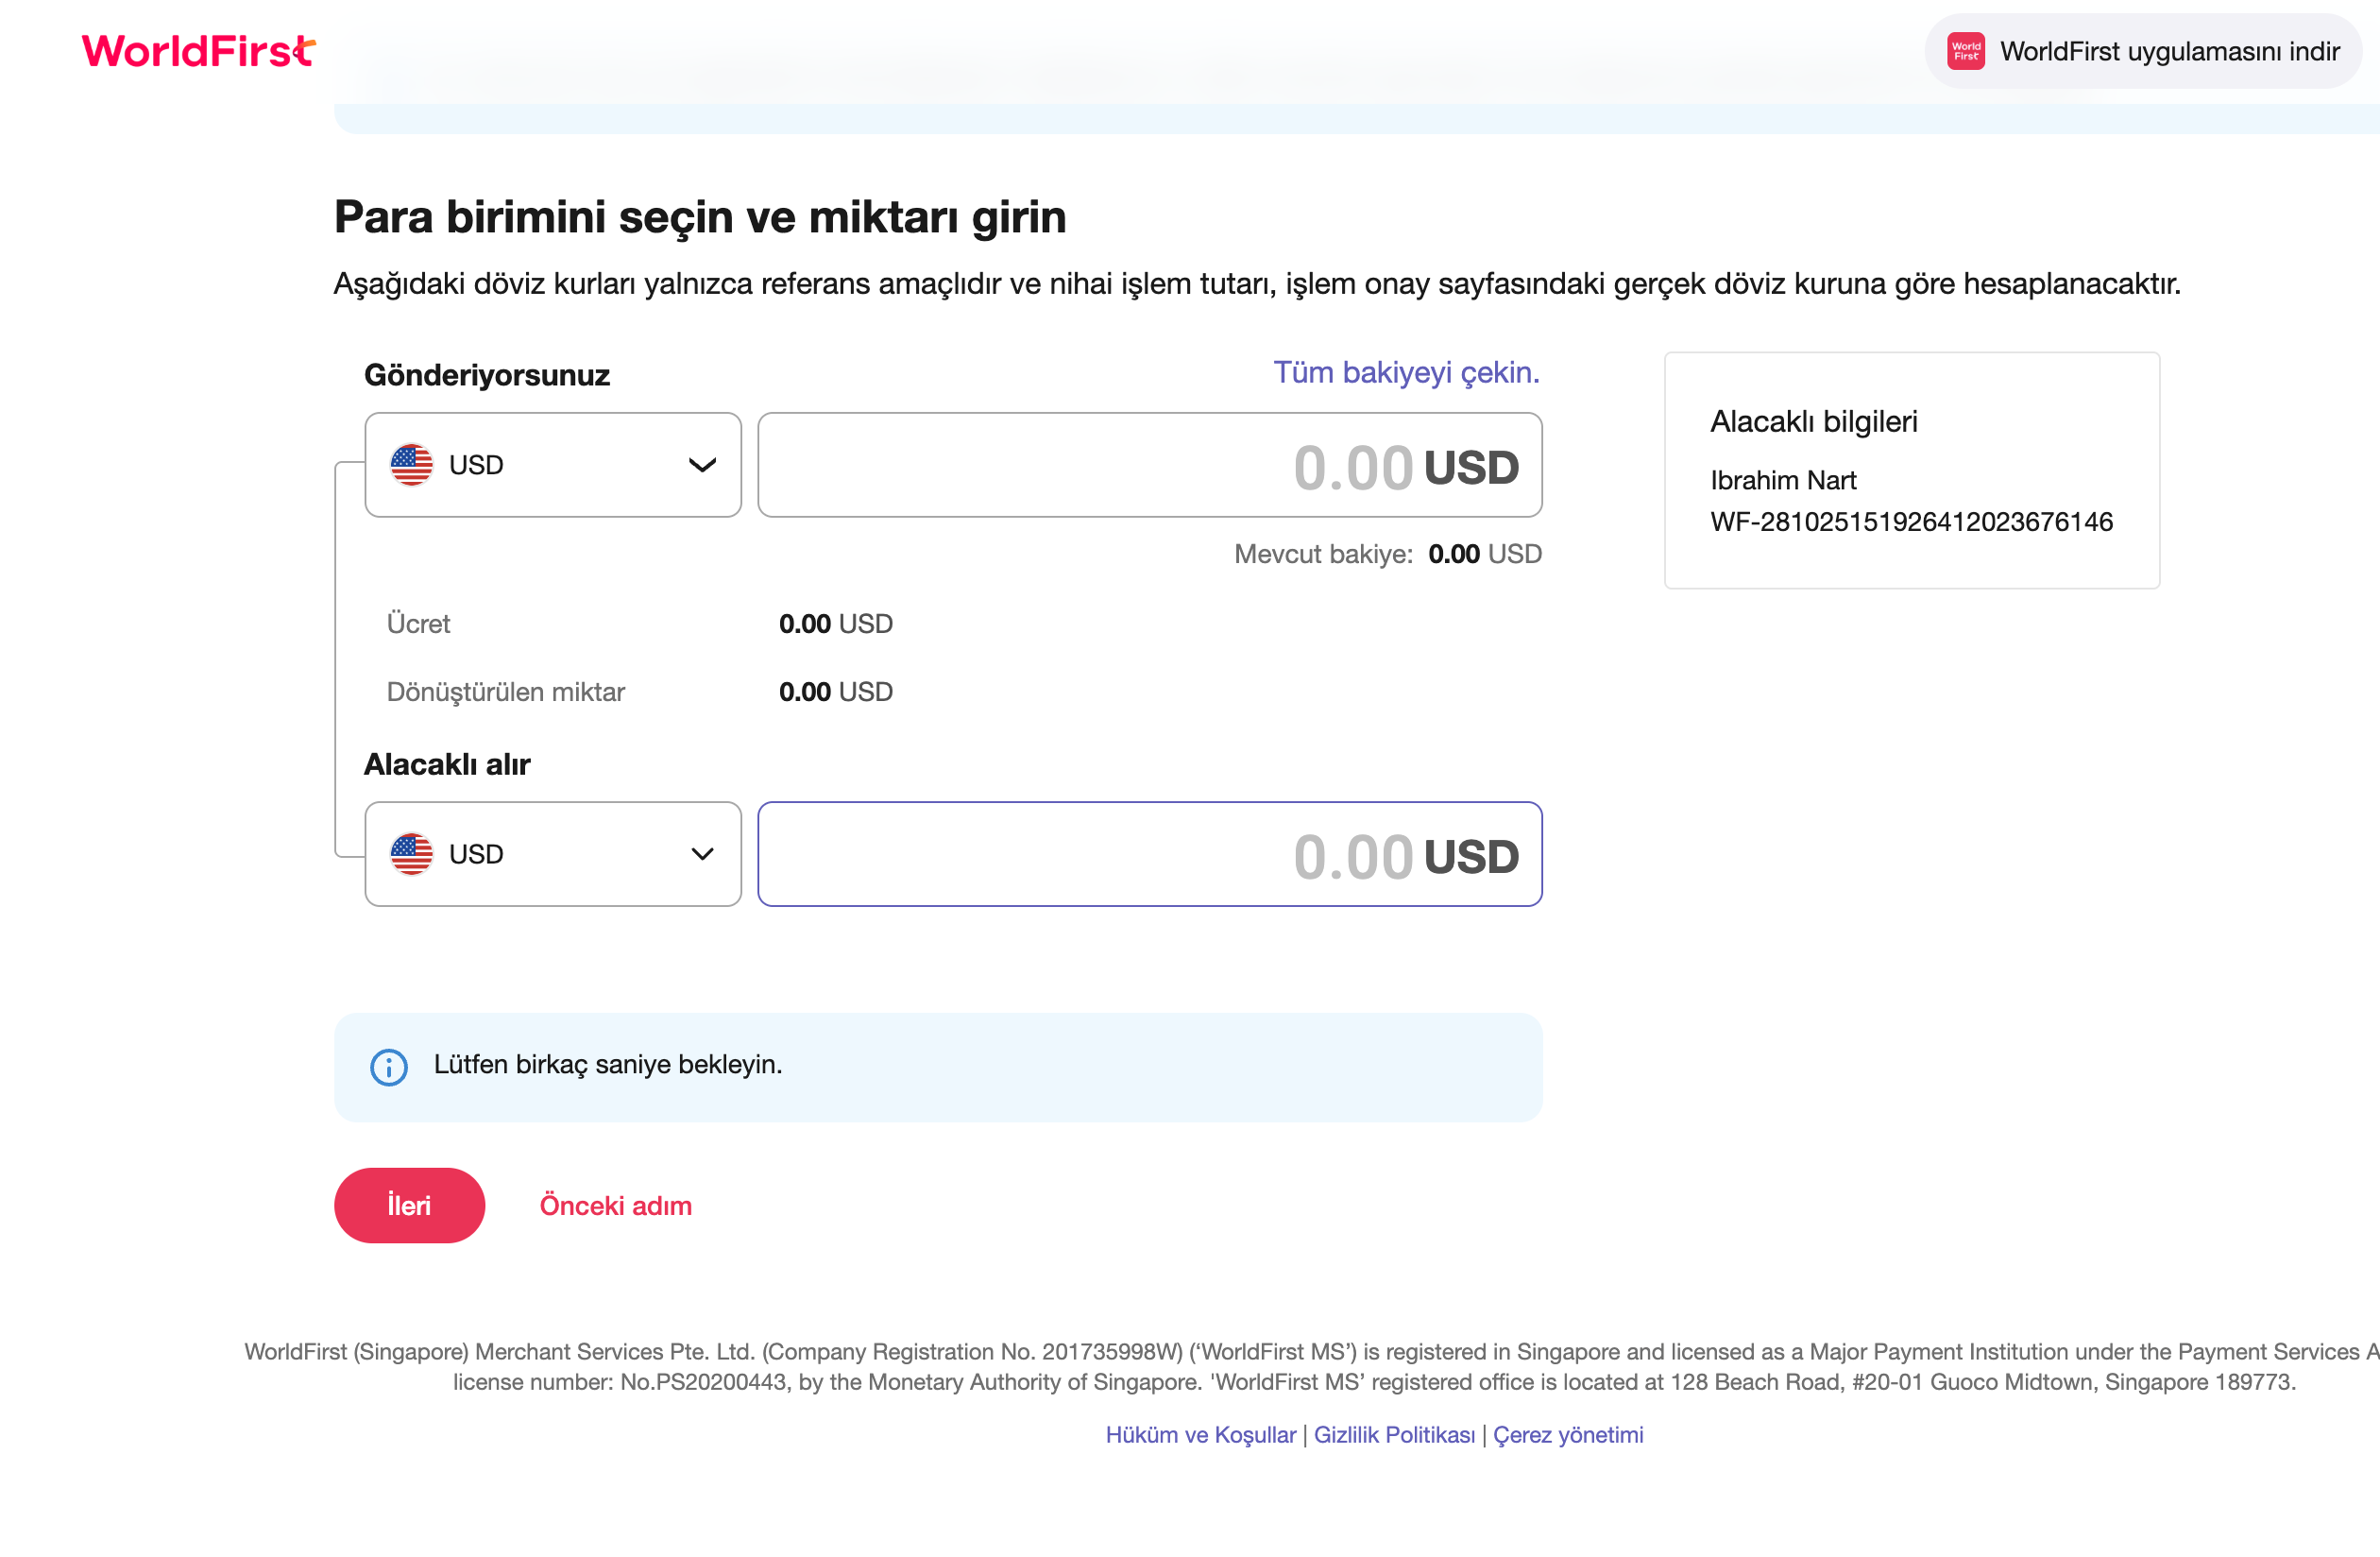Go back with Önceki adım
This screenshot has height=1557, width=2380.
[x=615, y=1206]
